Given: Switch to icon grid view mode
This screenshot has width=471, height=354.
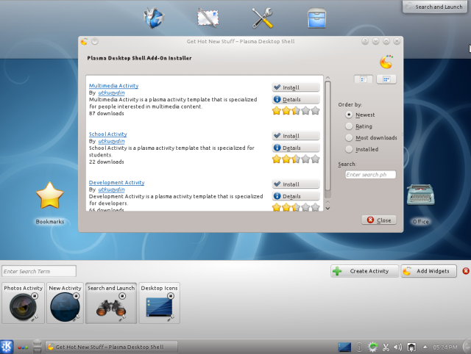Looking at the screenshot, I should 386,79.
